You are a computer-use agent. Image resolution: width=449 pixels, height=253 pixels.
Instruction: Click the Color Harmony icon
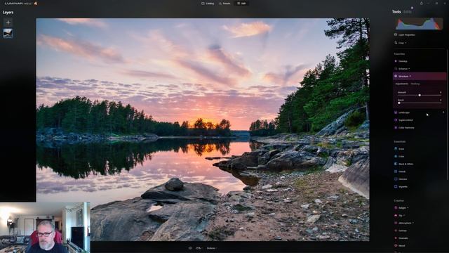[396, 127]
